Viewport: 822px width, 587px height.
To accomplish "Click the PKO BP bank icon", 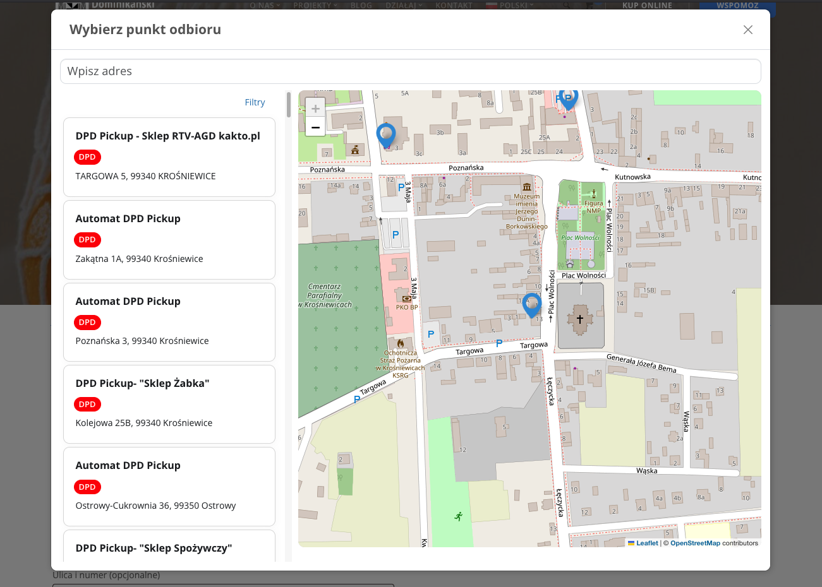I will pyautogui.click(x=406, y=299).
